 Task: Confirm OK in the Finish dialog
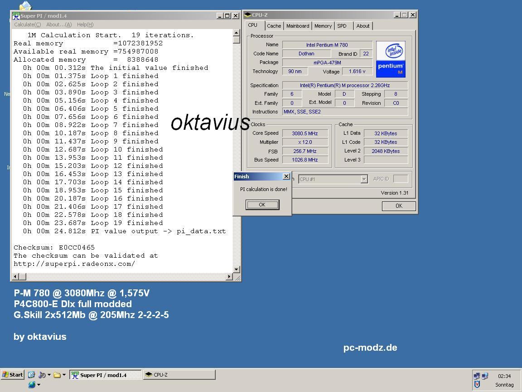pyautogui.click(x=262, y=205)
